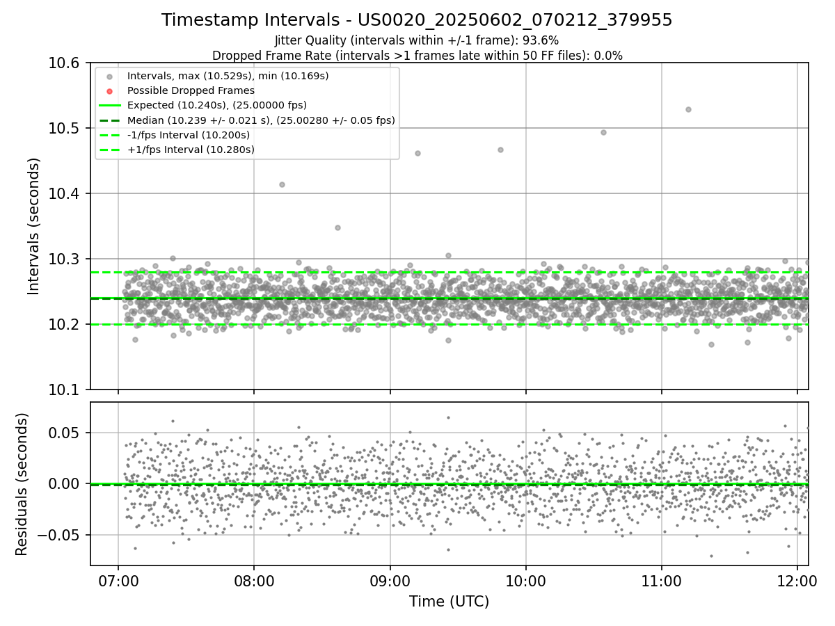The image size is (835, 626).
Task: Click legend text 'Expected (10.240s), (25.00000 fps)'
Action: 217,105
